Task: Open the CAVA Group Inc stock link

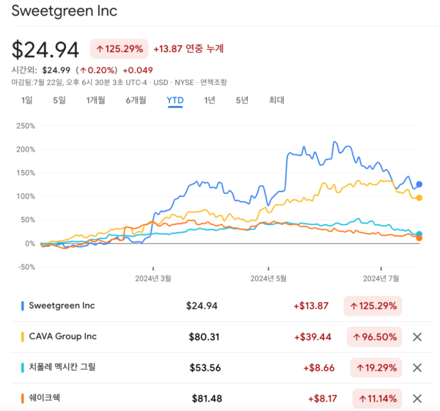Action: tap(64, 336)
